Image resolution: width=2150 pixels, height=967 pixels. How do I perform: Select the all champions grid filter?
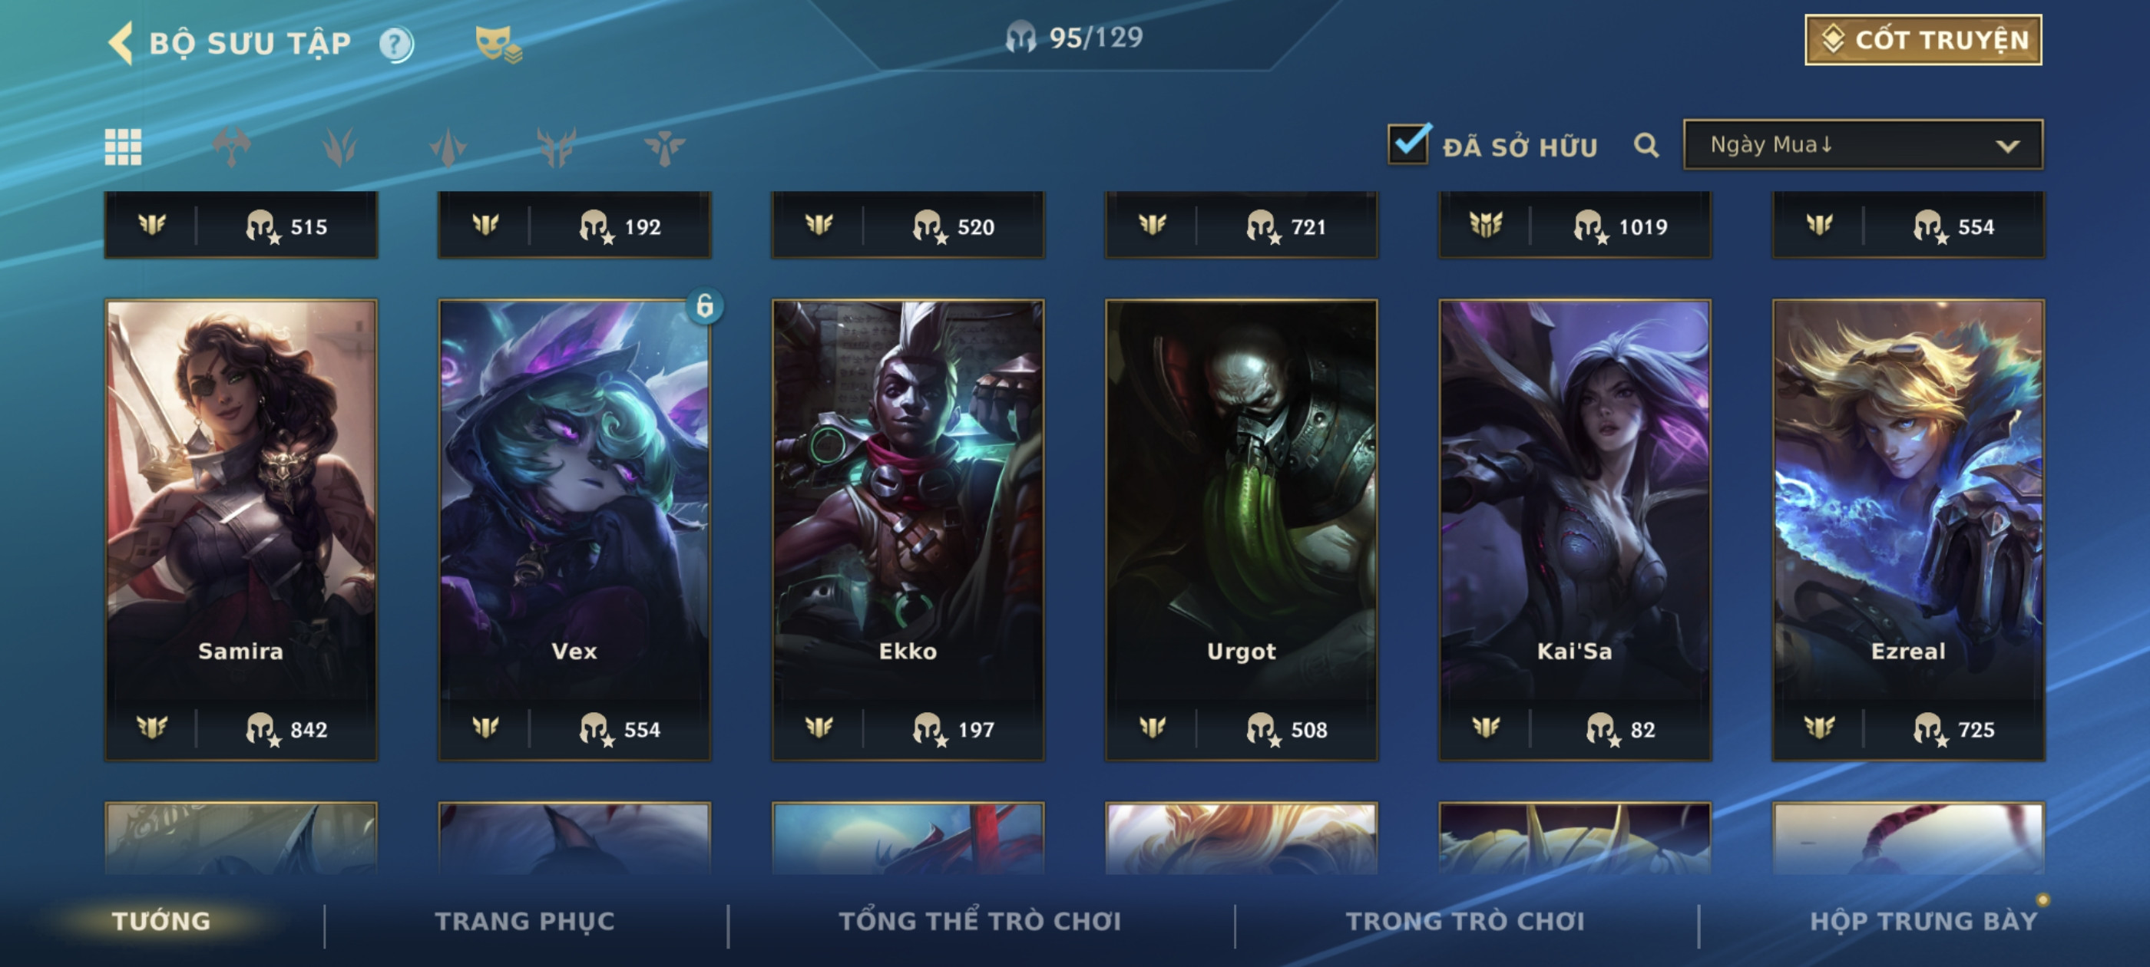[x=123, y=147]
